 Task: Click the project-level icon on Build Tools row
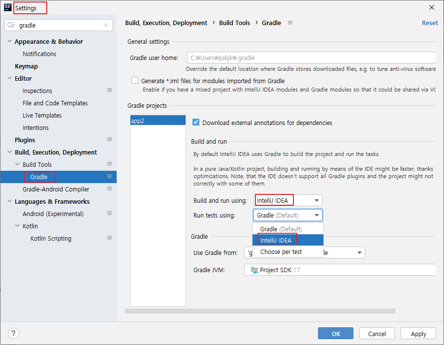[109, 164]
